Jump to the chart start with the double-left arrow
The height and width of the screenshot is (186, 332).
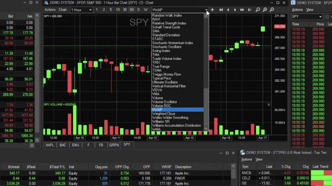point(221,10)
